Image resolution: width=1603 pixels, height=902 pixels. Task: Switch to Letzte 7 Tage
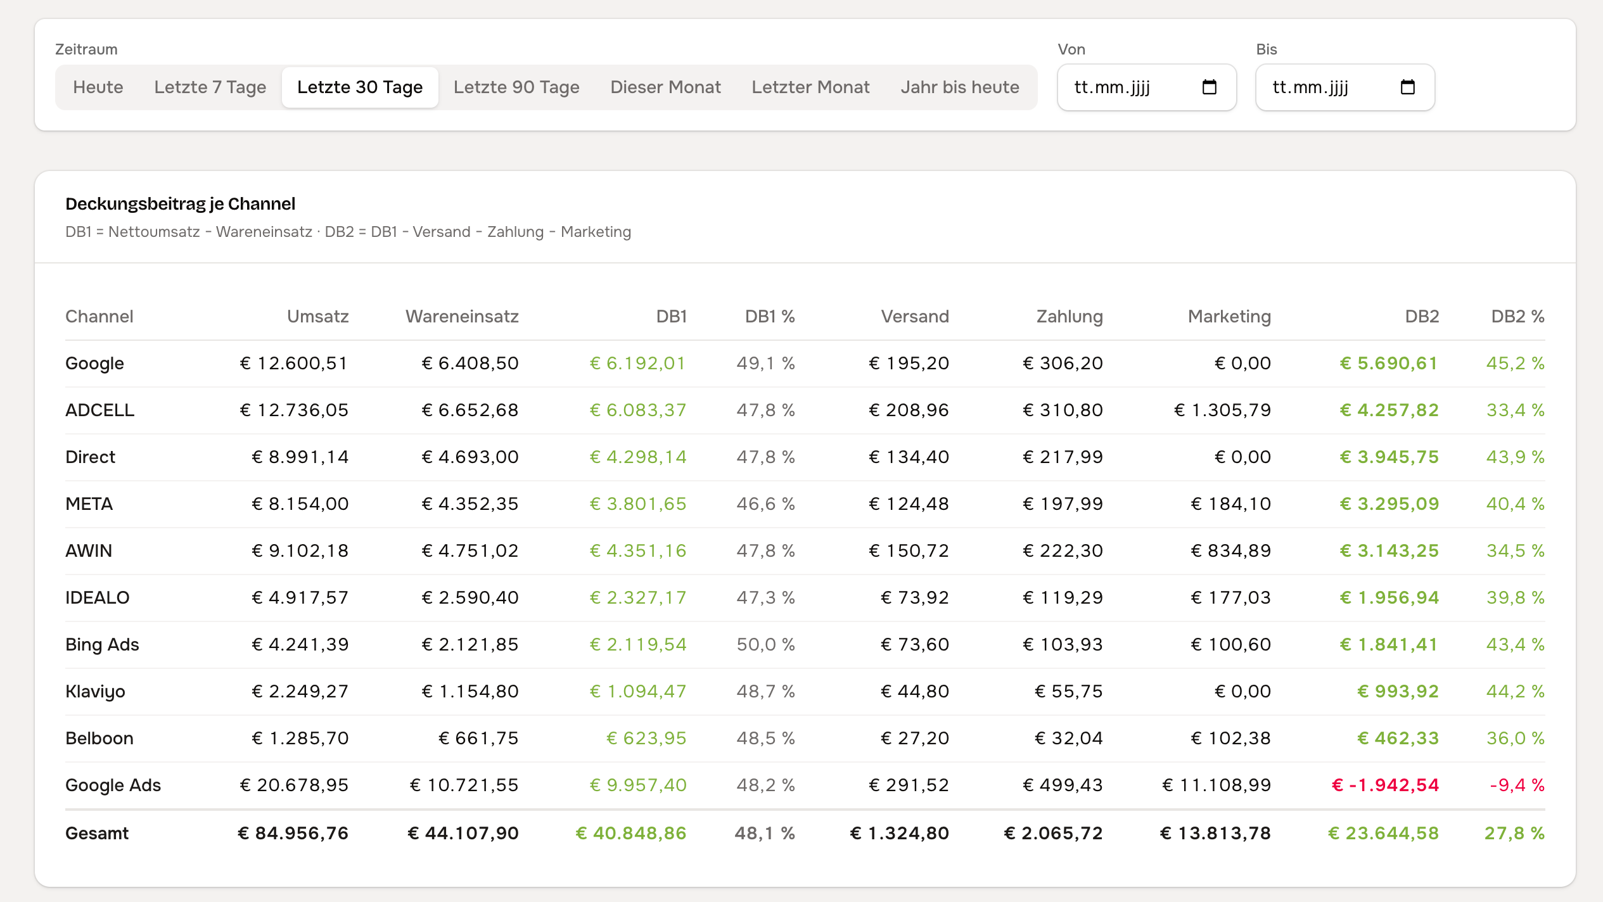(x=210, y=87)
